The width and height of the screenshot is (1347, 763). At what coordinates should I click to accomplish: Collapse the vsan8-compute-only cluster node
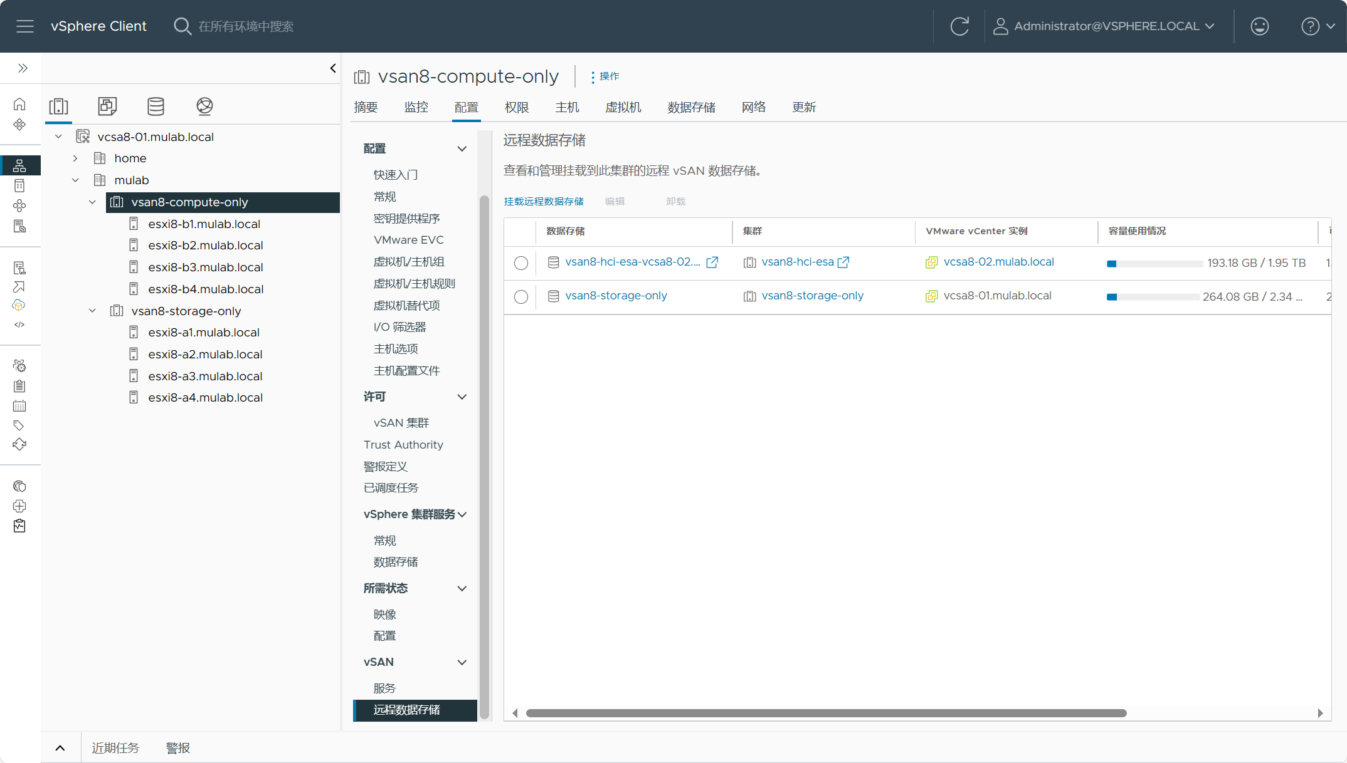point(92,202)
